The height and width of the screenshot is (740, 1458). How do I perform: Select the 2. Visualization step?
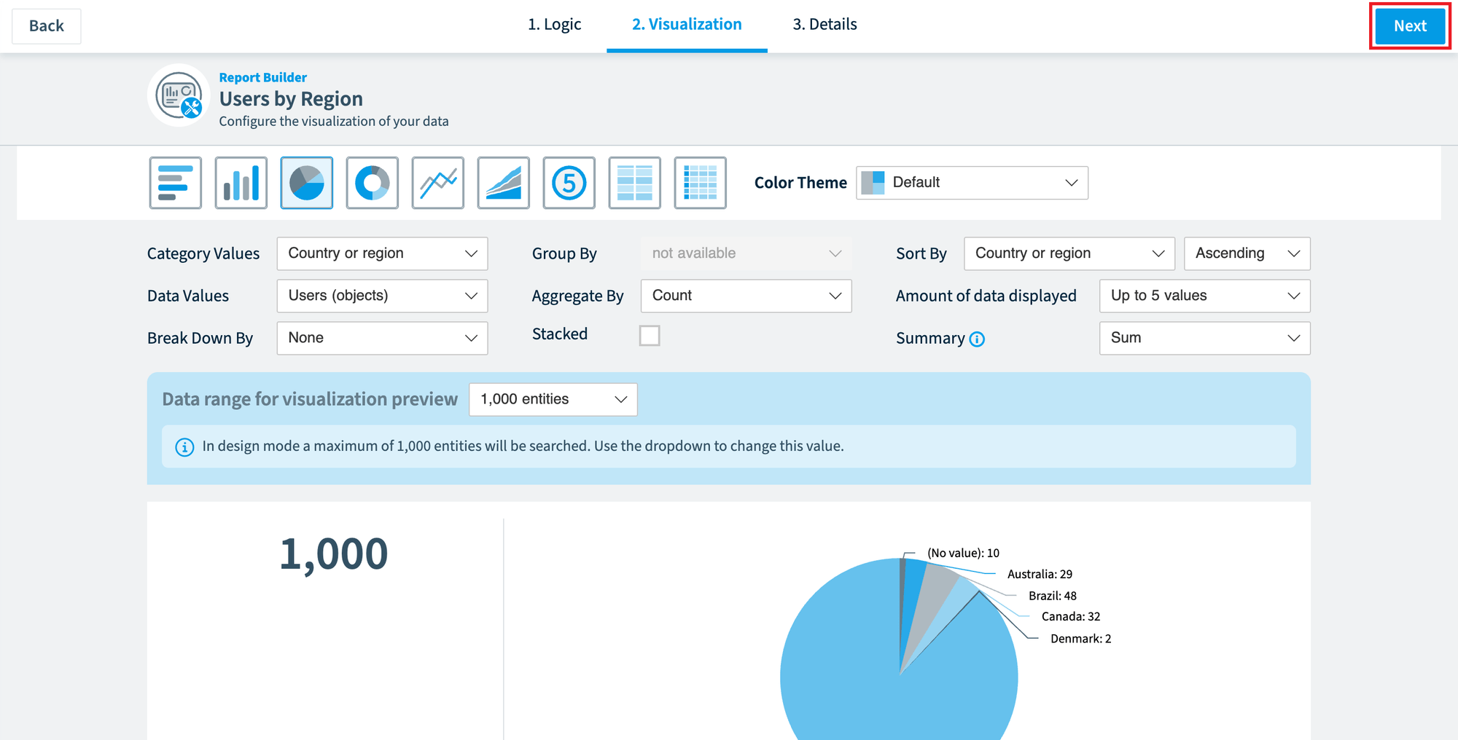click(687, 25)
